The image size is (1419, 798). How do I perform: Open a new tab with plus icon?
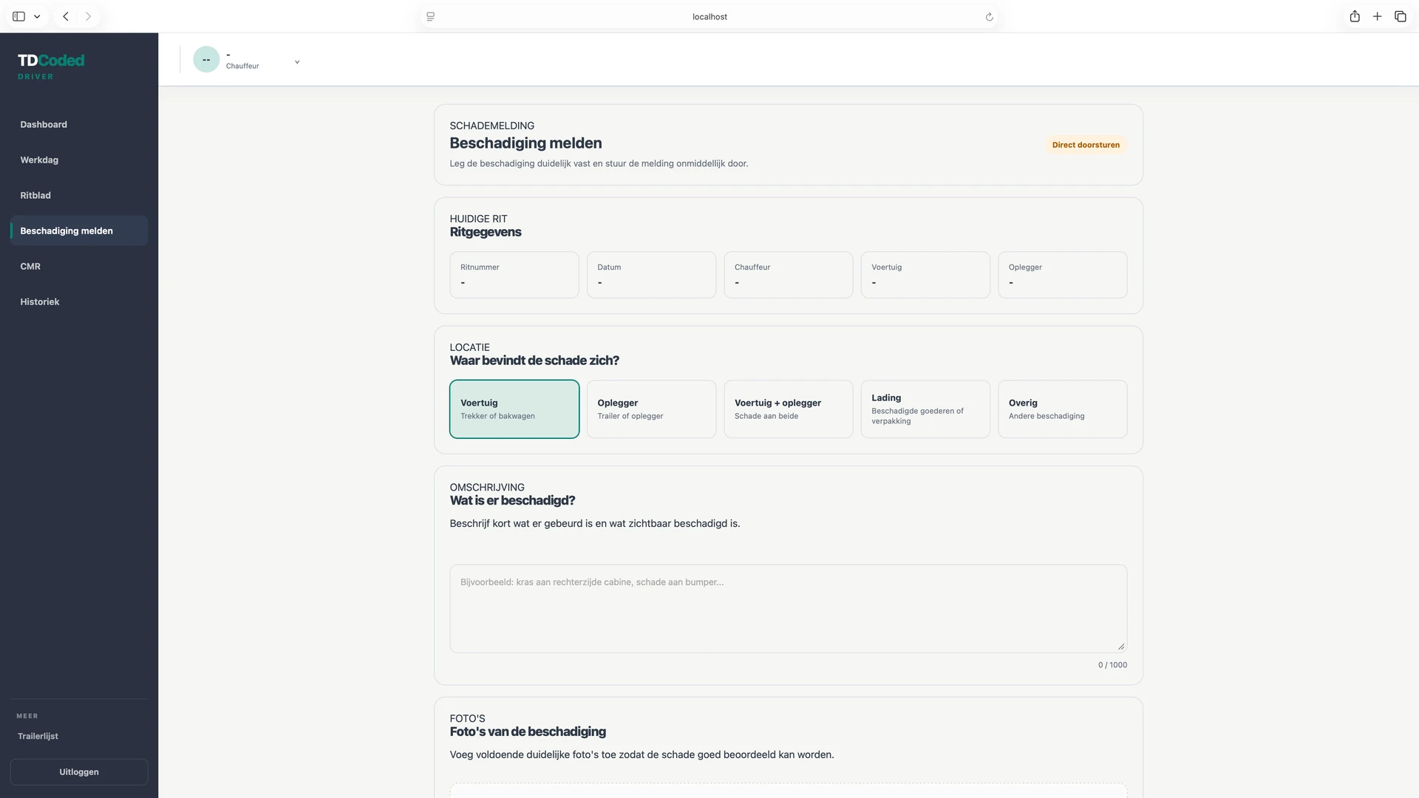point(1378,16)
